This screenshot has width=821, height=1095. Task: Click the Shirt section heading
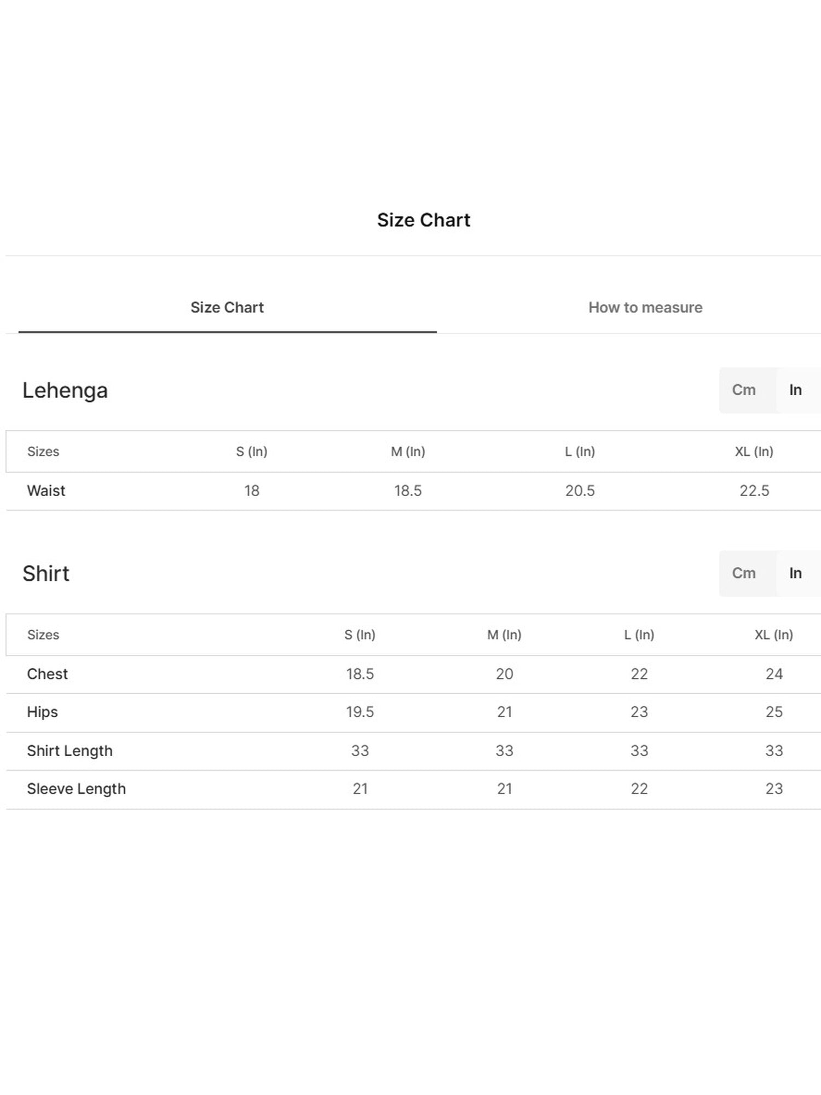(46, 574)
